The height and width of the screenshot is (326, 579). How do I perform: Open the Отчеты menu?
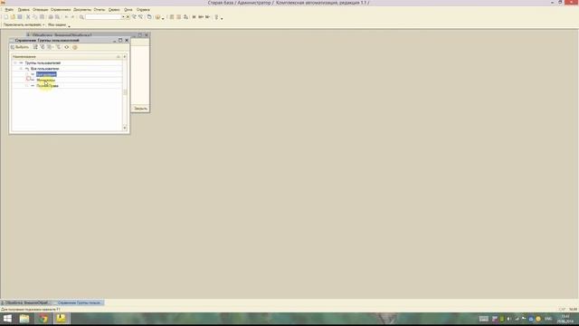point(100,10)
